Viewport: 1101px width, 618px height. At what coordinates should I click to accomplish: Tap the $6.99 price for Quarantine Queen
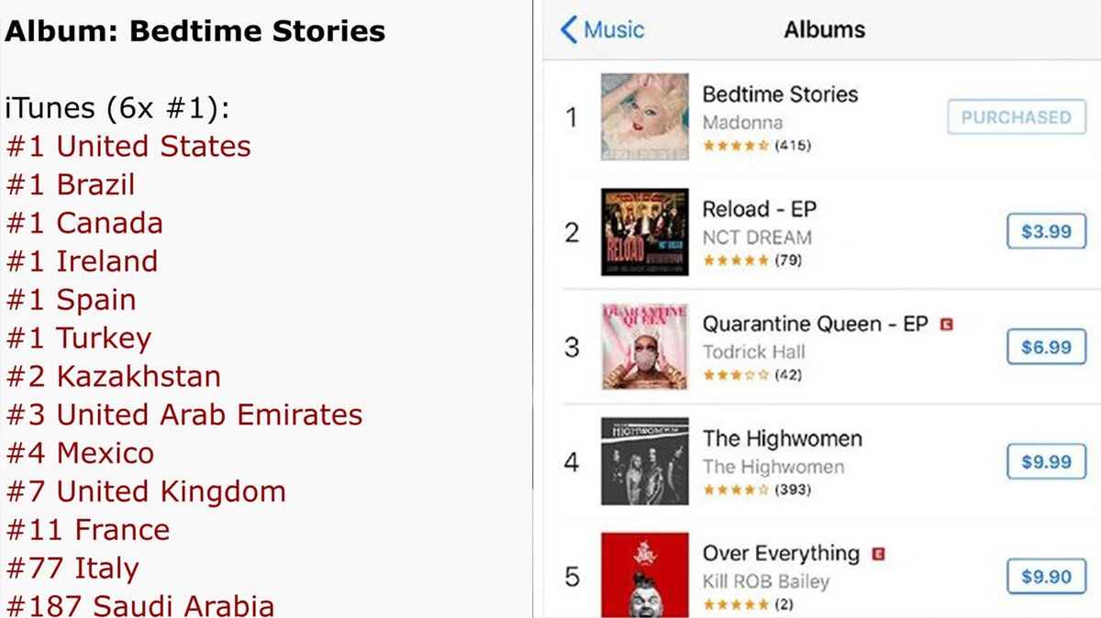[x=1046, y=348]
